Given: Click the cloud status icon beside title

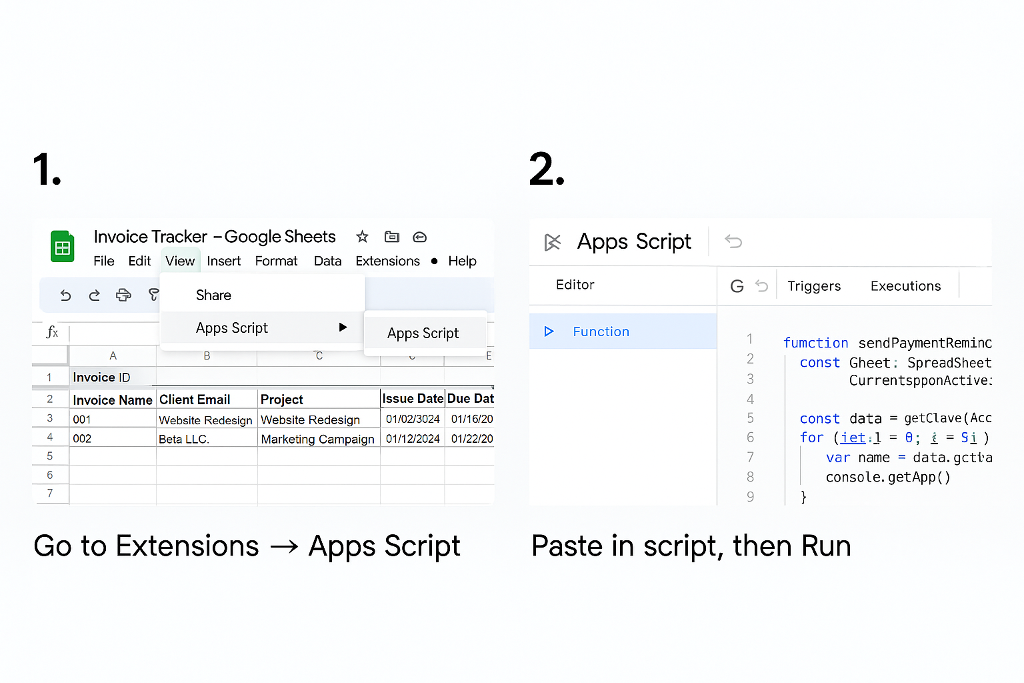Looking at the screenshot, I should pos(419,237).
